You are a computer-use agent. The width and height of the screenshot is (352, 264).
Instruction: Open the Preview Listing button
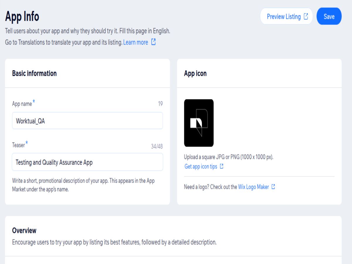click(x=286, y=16)
